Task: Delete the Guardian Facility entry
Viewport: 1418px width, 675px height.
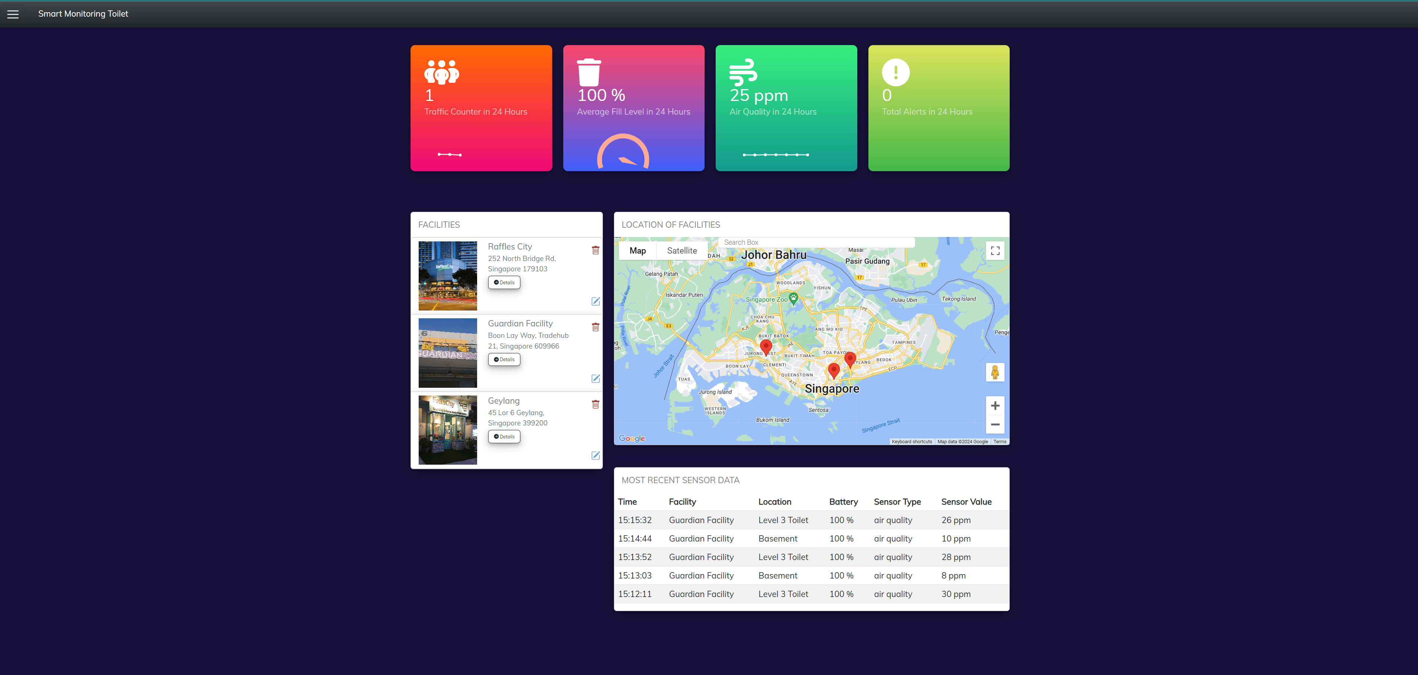Action: click(595, 327)
